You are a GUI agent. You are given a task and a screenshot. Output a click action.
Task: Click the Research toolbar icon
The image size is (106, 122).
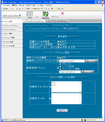click(x=59, y=9)
